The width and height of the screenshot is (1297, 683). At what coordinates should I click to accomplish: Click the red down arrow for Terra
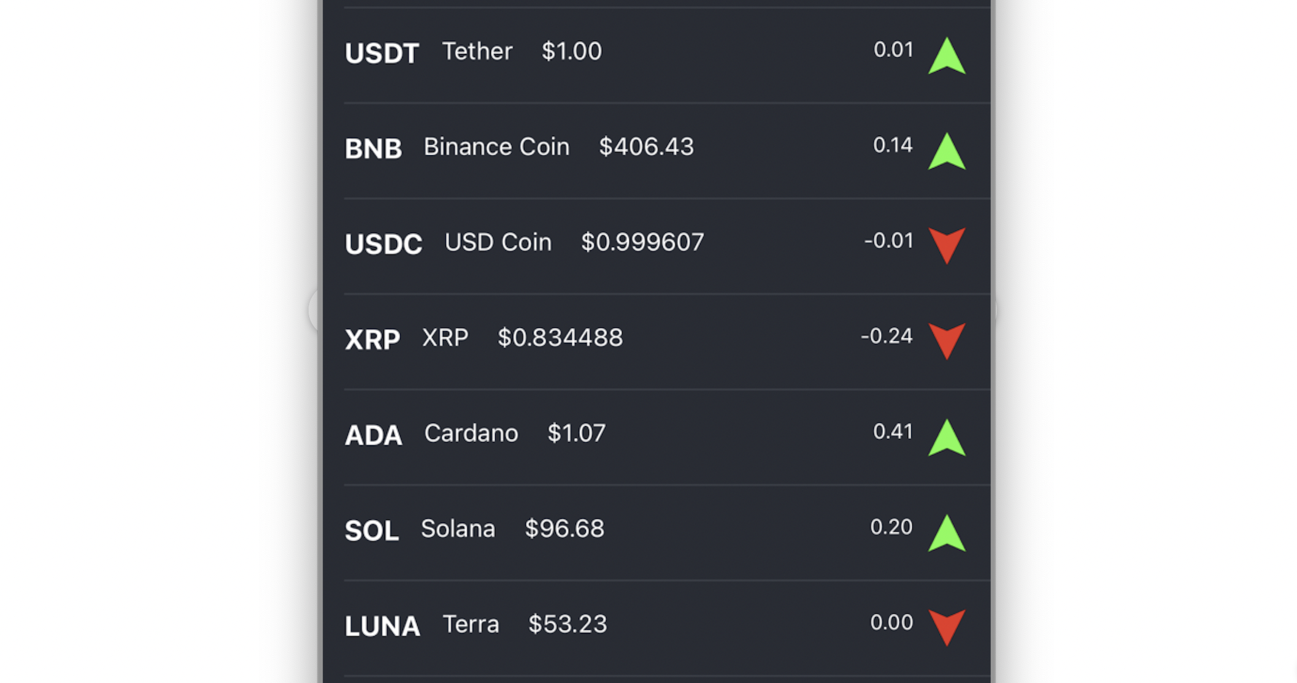pyautogui.click(x=947, y=628)
